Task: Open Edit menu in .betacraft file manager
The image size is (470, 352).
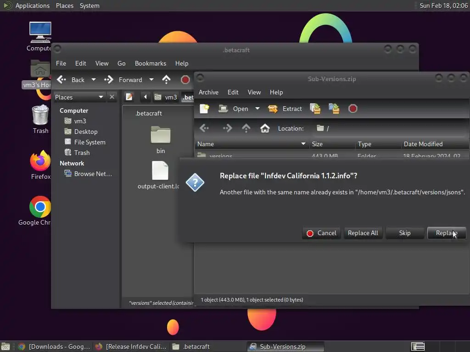Action: 81,63
